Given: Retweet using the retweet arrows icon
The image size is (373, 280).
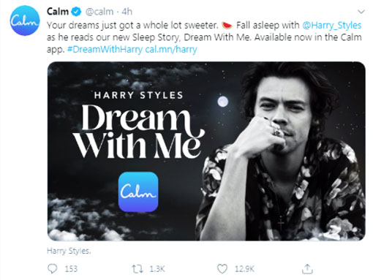Looking at the screenshot, I should (x=137, y=269).
